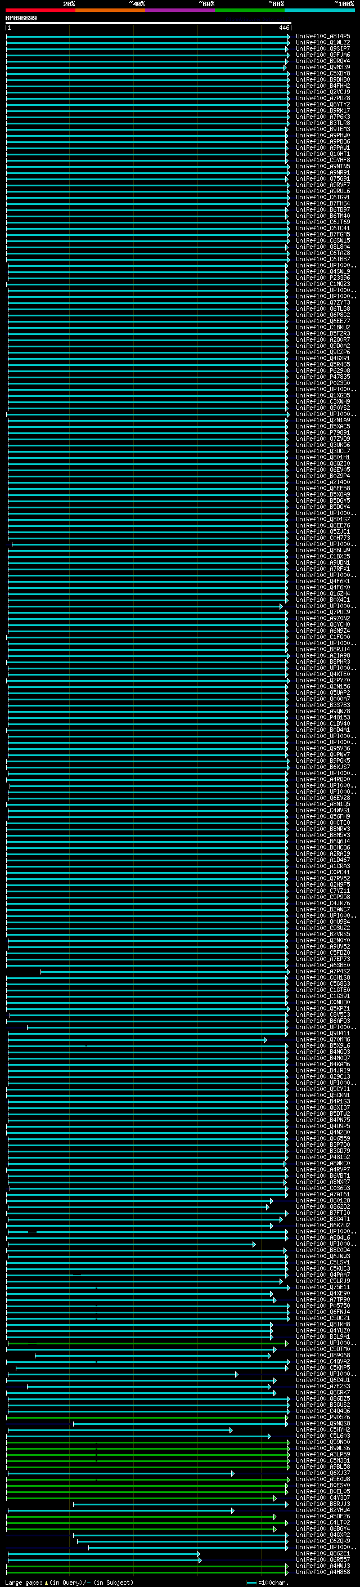Open hit UniRef100_P62908
This screenshot has height=1587, width=360.
(x=323, y=371)
